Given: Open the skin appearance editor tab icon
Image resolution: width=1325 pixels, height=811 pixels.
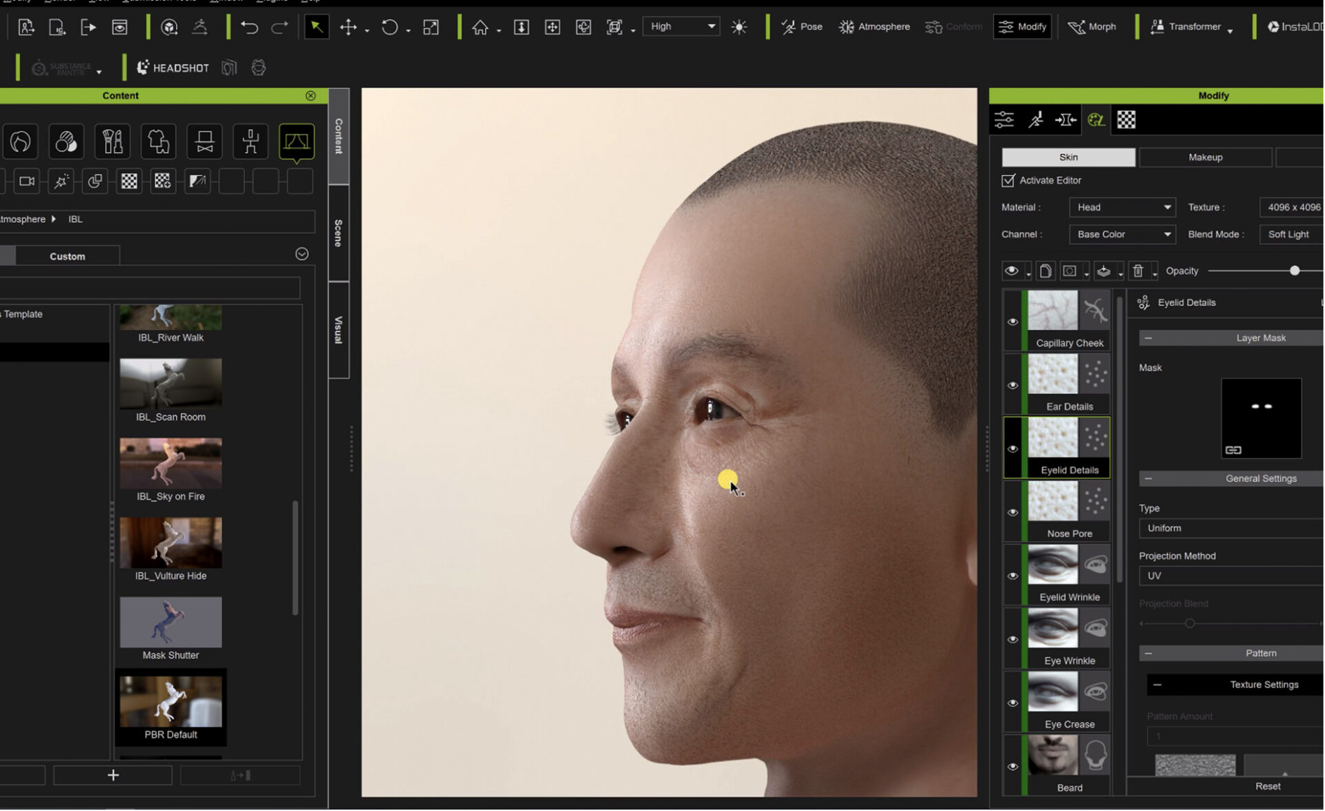Looking at the screenshot, I should (x=1095, y=120).
